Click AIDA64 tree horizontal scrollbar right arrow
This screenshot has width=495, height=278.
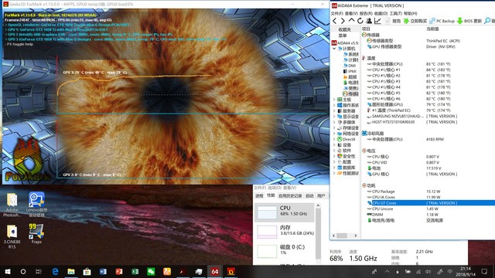[356, 236]
